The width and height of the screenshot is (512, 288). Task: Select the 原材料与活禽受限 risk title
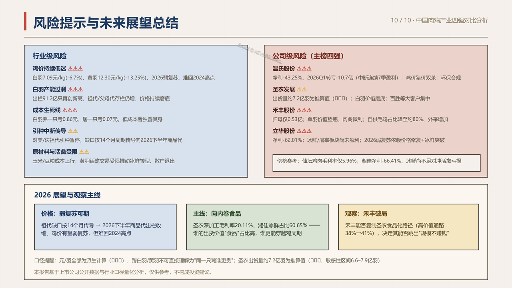pyautogui.click(x=55, y=152)
